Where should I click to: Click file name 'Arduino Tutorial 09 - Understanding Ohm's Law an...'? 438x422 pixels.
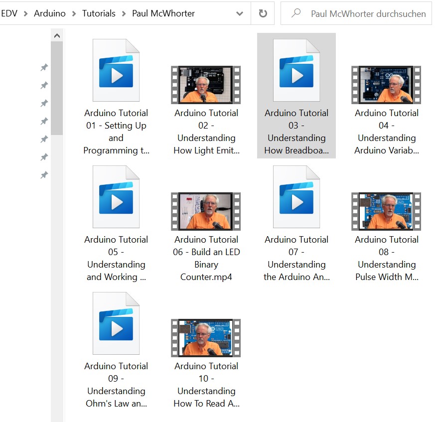(x=116, y=385)
